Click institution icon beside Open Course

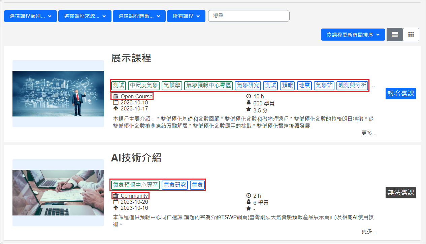tap(116, 96)
